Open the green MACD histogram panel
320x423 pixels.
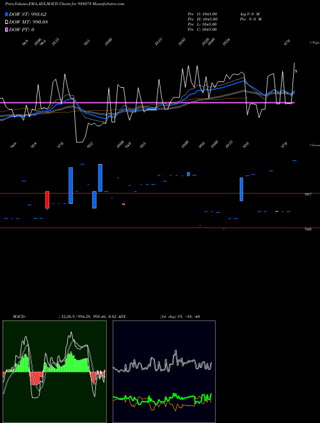coord(54,372)
